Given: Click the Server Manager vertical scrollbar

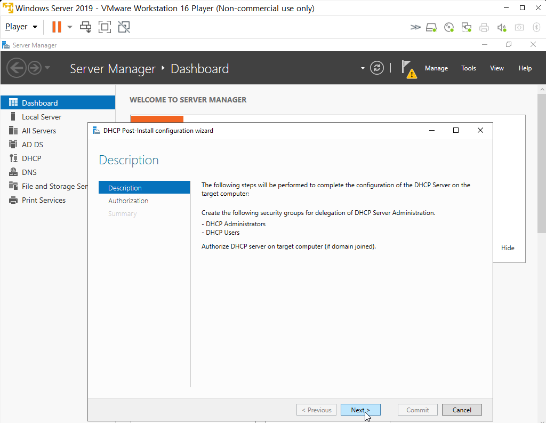Looking at the screenshot, I should (542, 163).
